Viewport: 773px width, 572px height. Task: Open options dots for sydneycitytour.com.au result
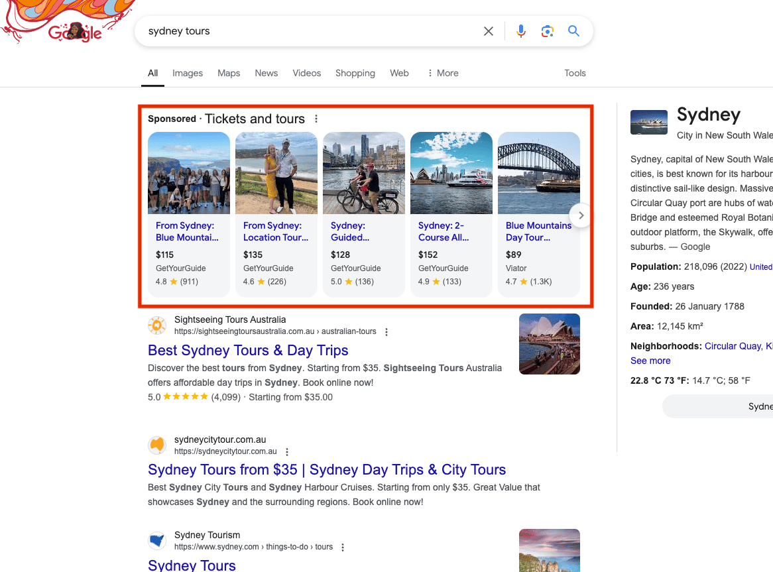(287, 452)
